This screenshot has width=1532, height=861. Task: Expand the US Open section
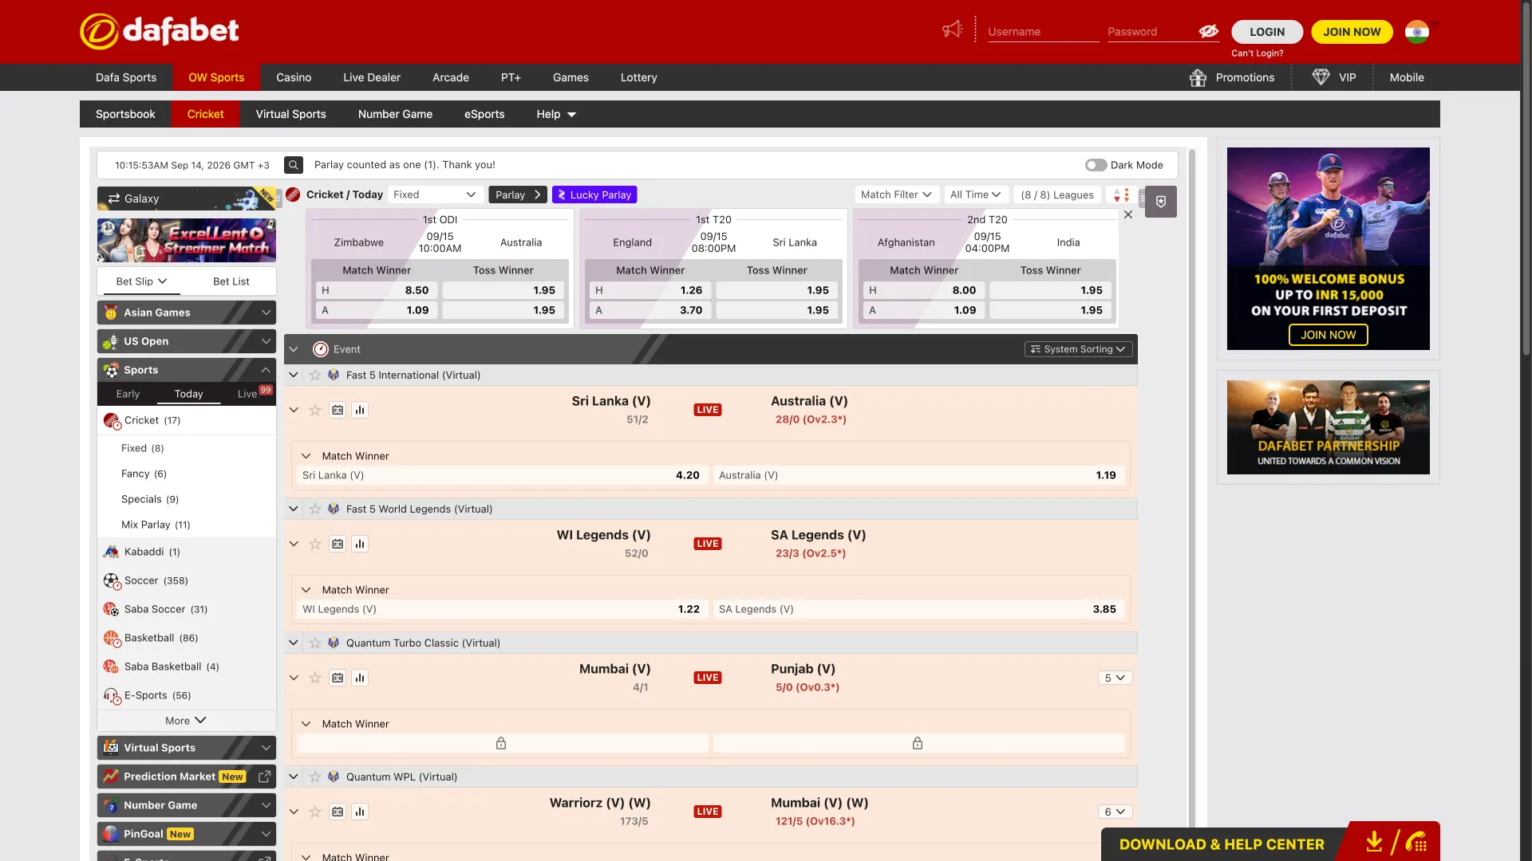(187, 341)
